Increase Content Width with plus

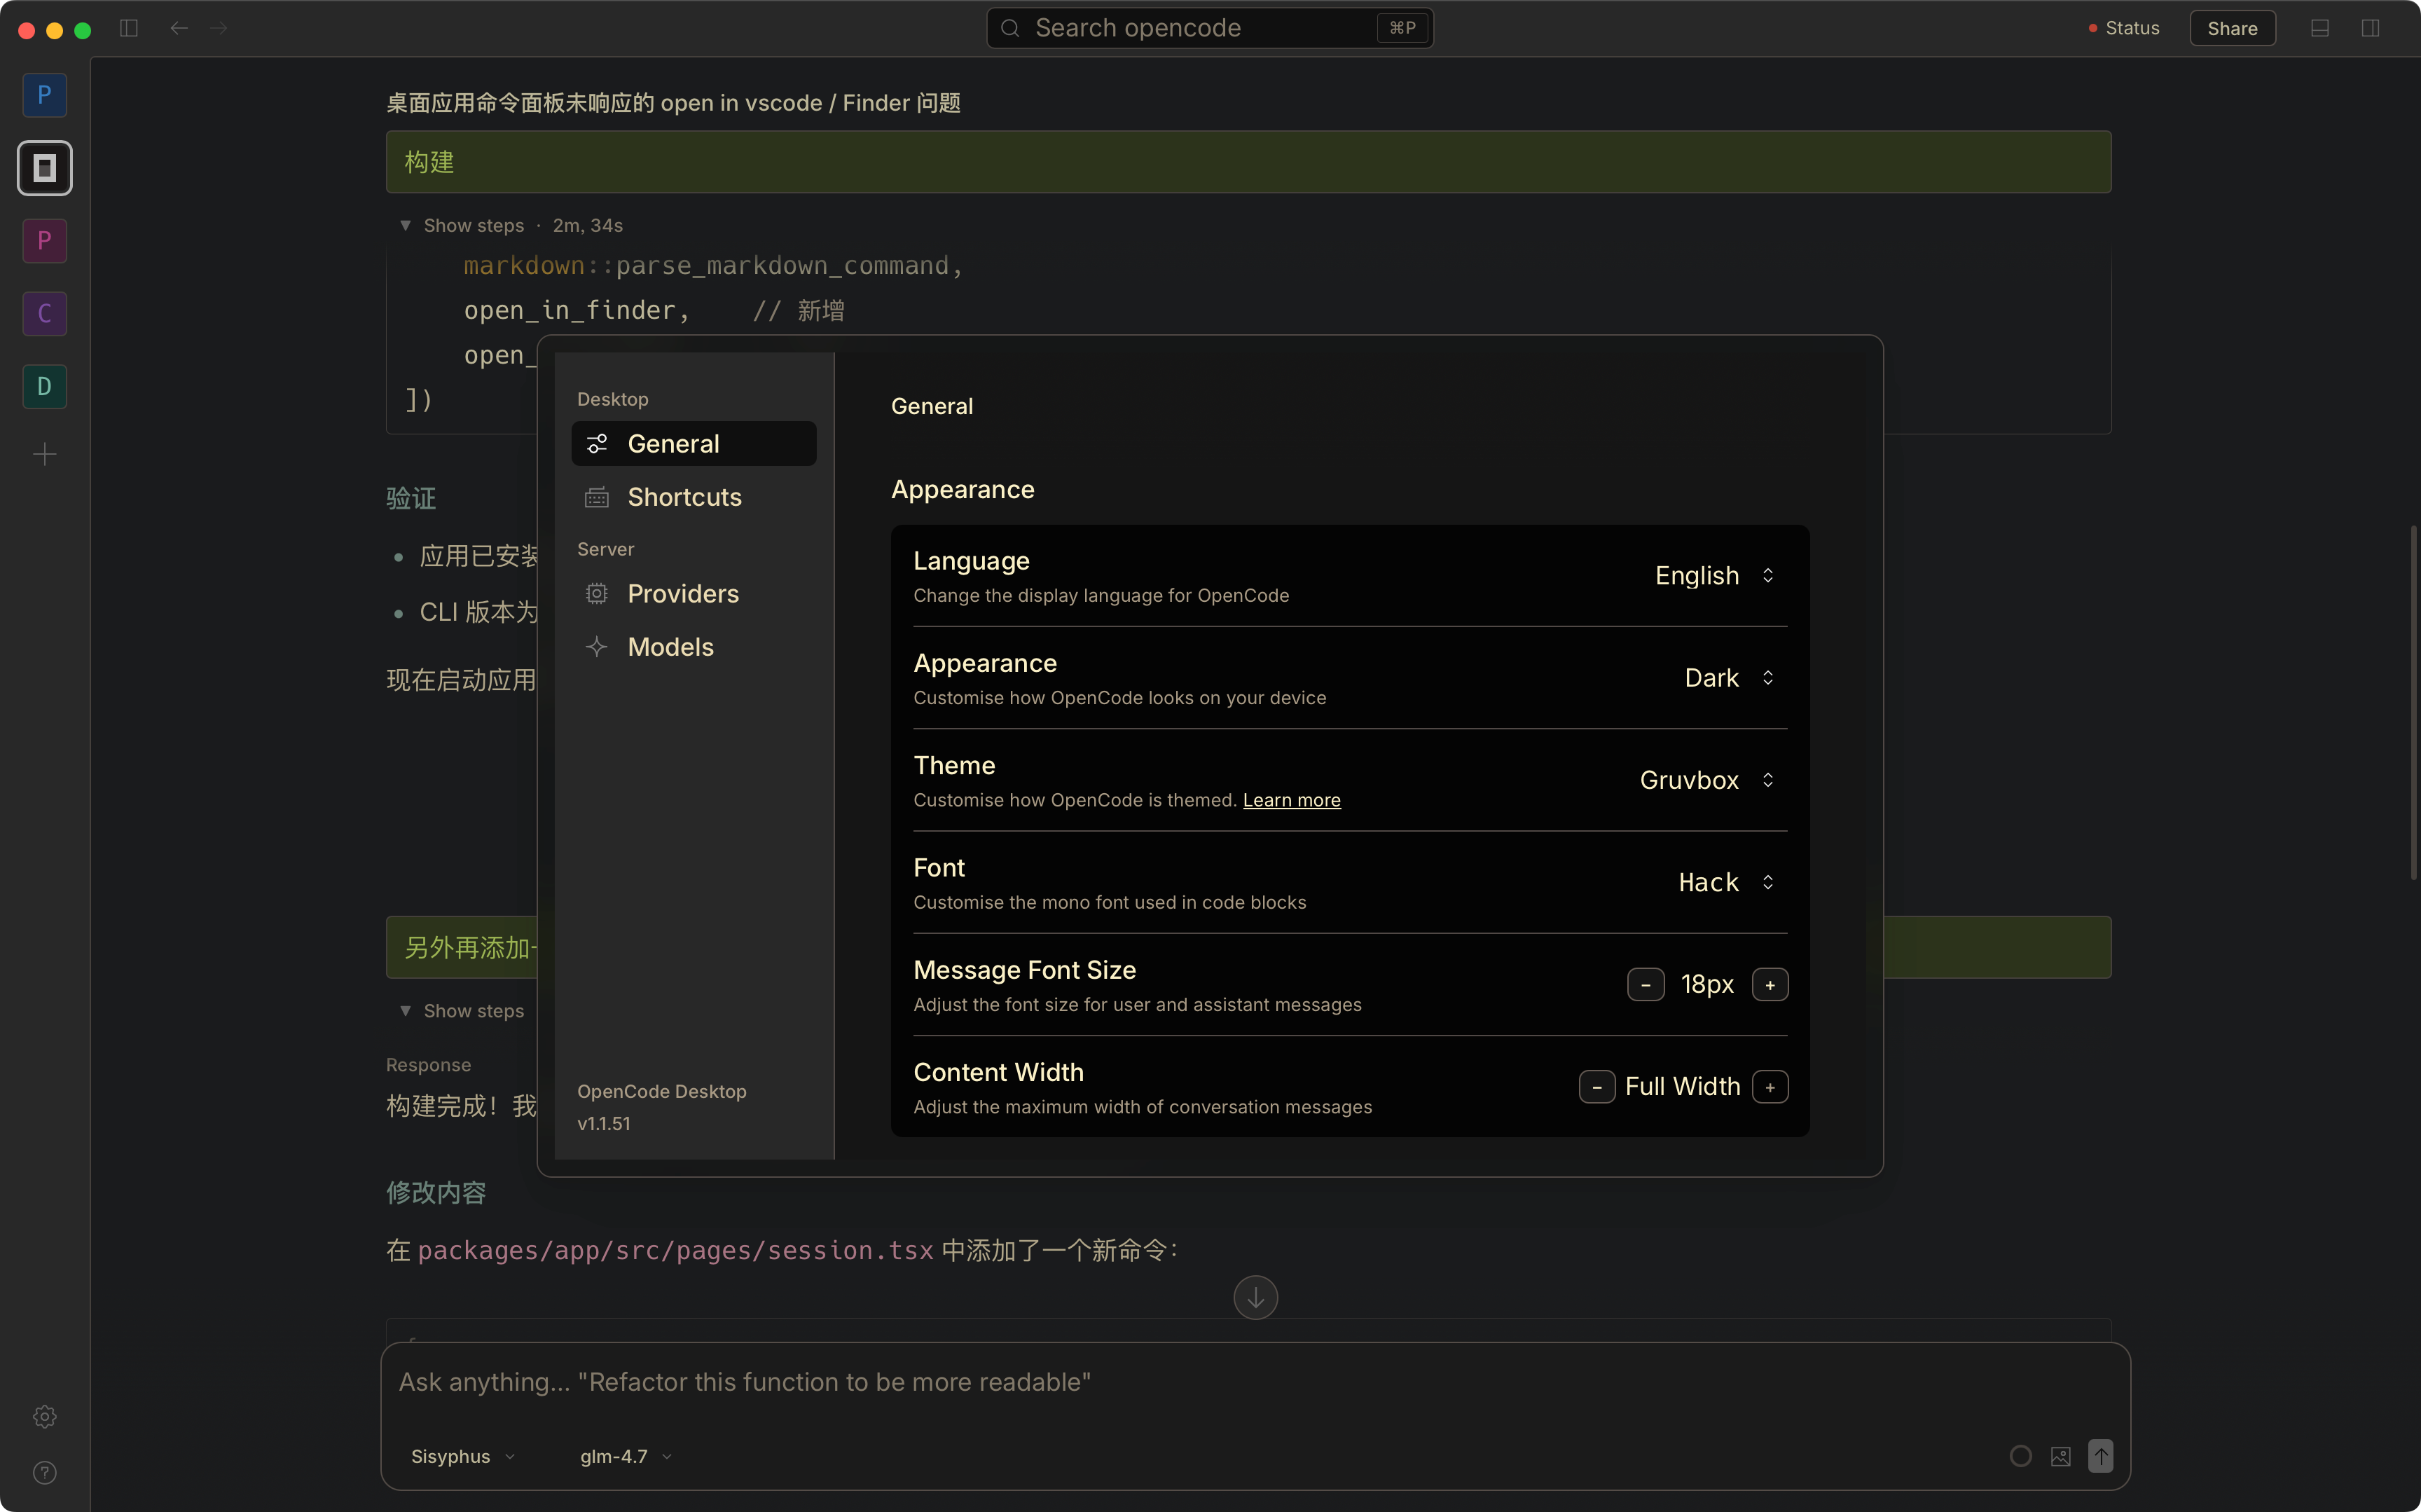pyautogui.click(x=1770, y=1087)
